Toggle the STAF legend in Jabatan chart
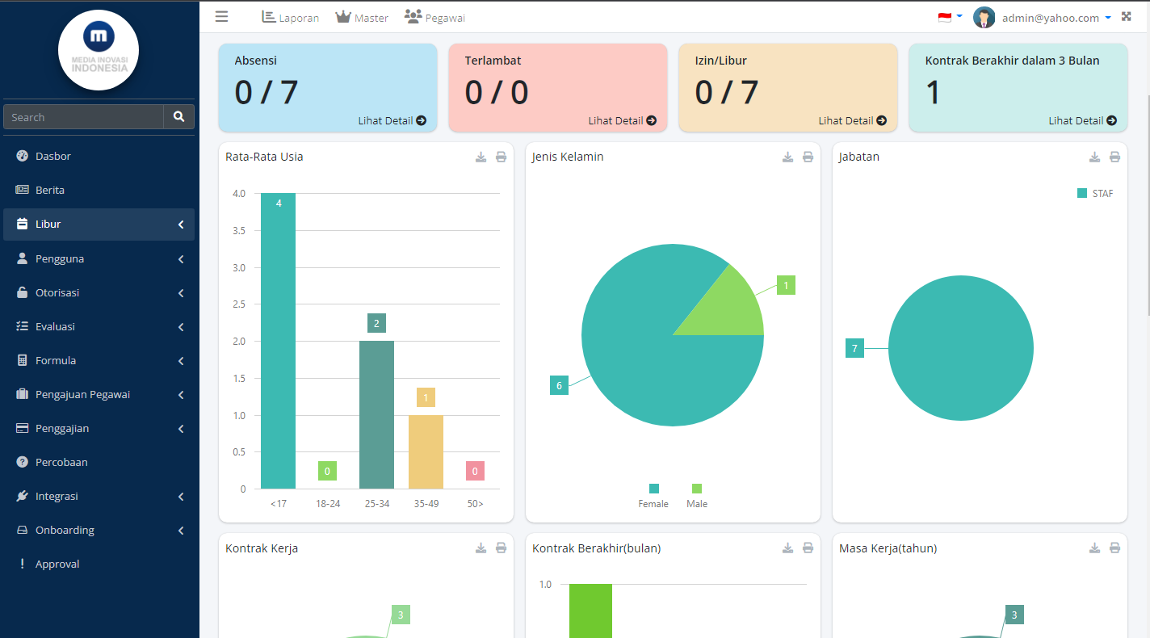This screenshot has width=1150, height=638. [x=1095, y=194]
